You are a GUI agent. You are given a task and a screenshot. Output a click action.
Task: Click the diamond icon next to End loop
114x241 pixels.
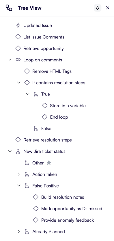click(44, 117)
